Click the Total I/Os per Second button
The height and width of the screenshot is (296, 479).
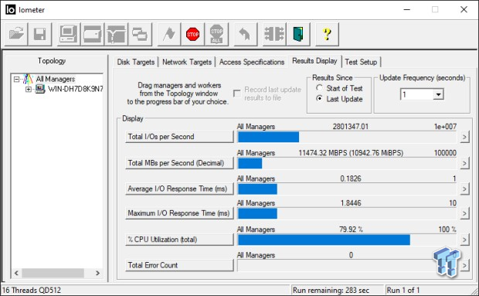click(179, 137)
